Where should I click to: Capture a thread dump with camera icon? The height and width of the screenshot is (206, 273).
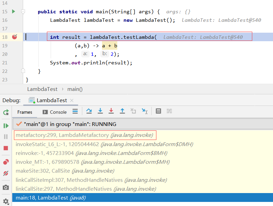[5, 187]
